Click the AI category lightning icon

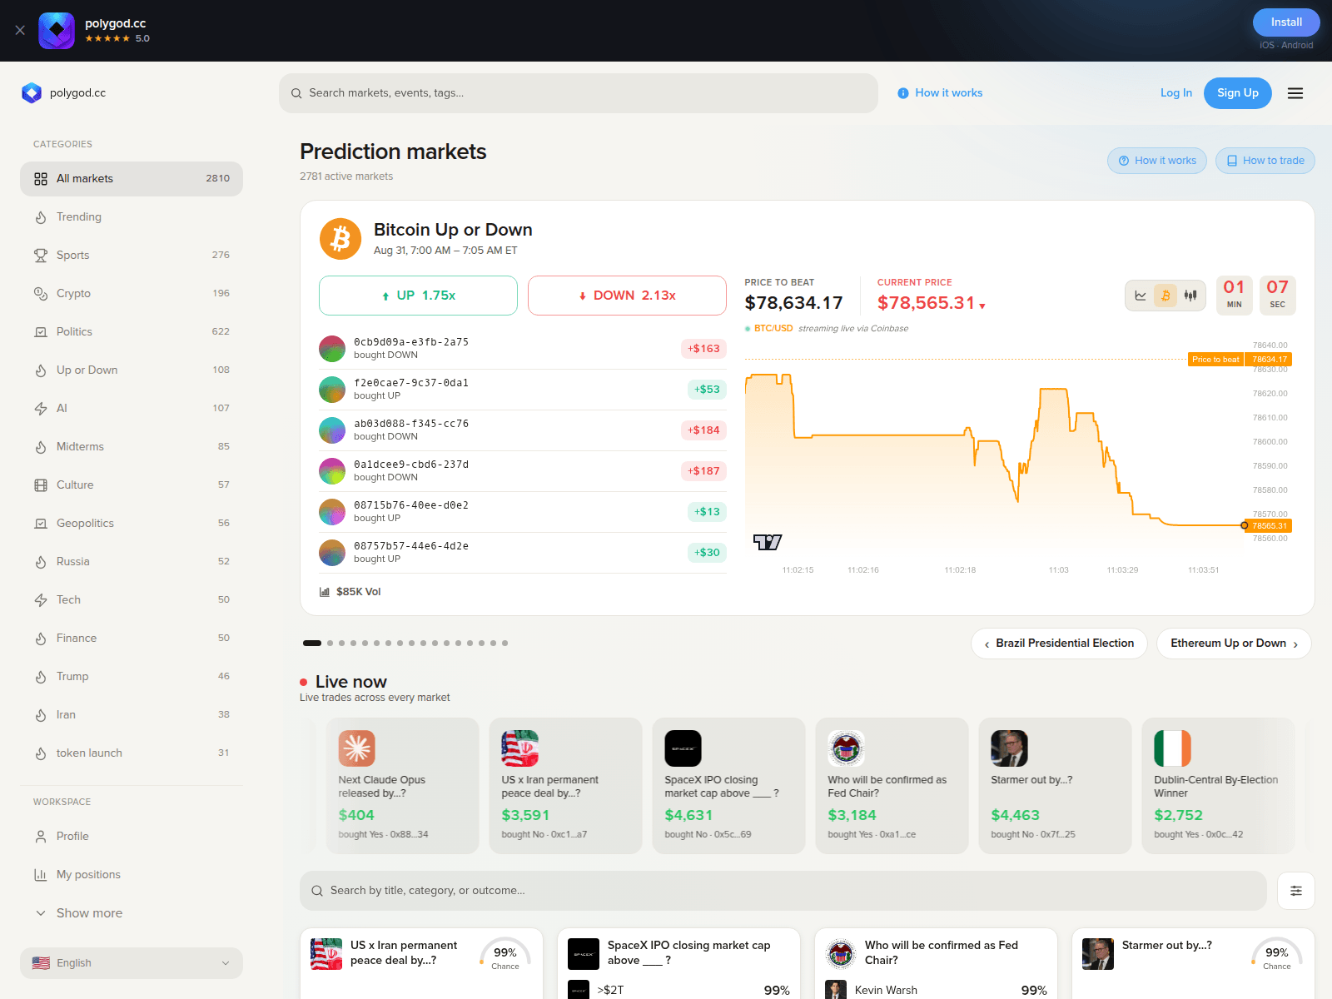41,409
